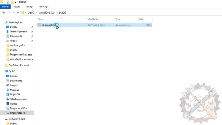
Task: Open Bureau under Ce PC
Action: [x=14, y=76]
